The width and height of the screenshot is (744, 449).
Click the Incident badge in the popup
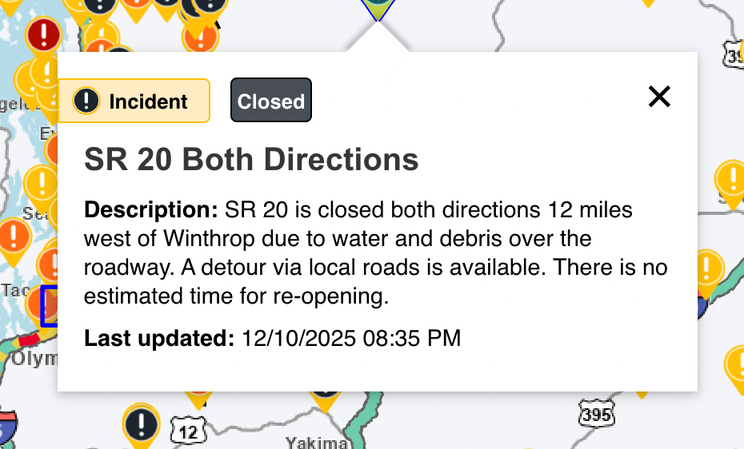[x=134, y=101]
